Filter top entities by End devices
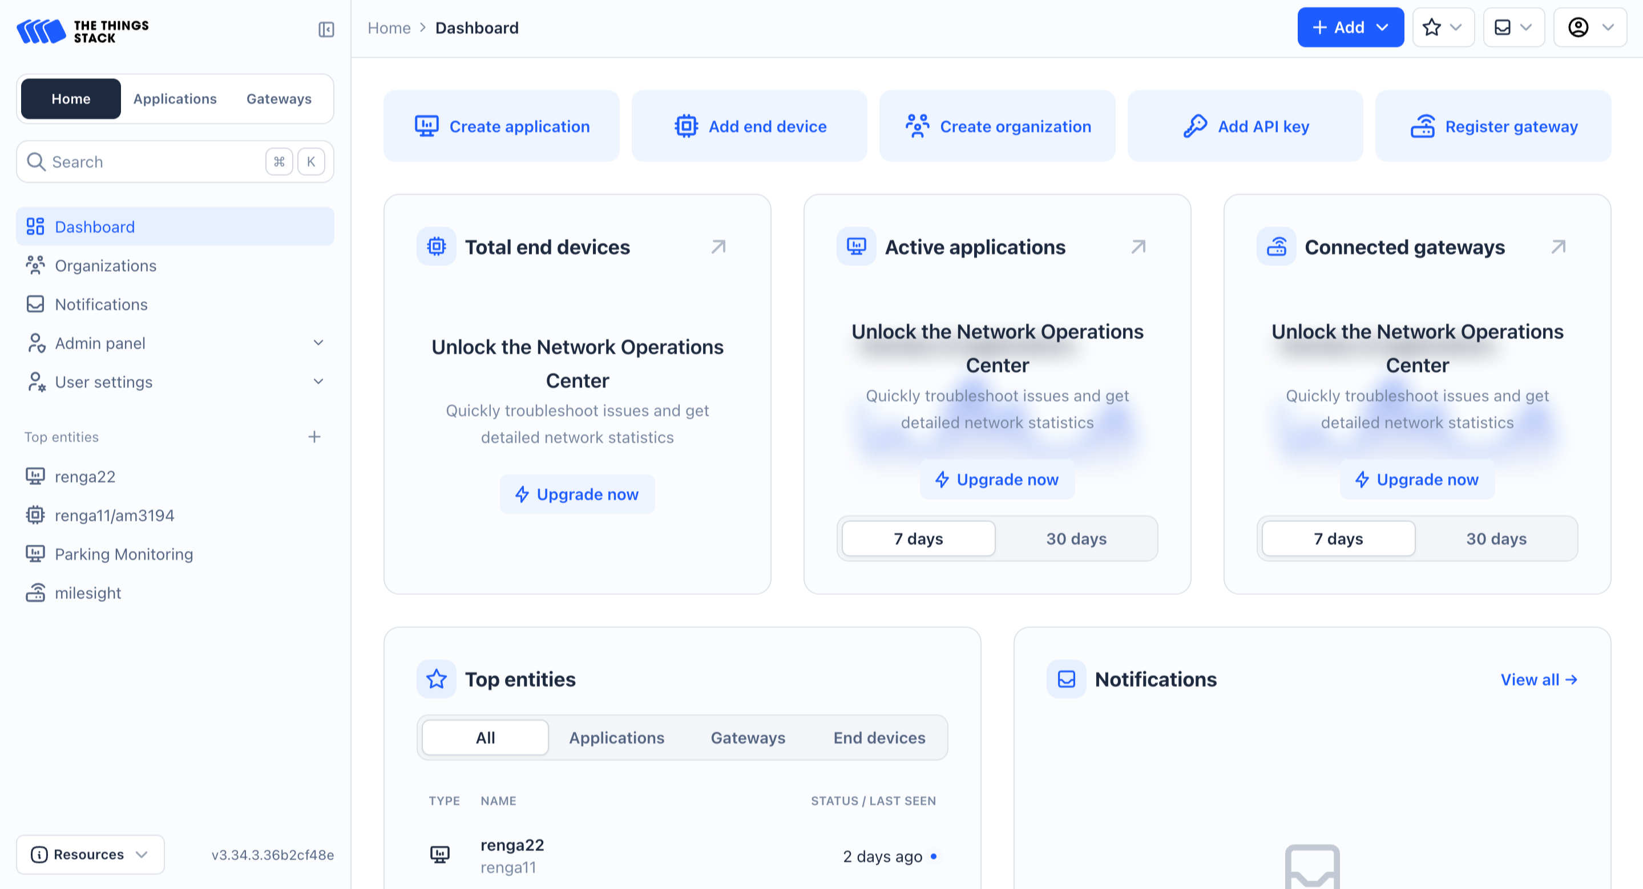Screen dimensions: 1643x889 point(878,737)
